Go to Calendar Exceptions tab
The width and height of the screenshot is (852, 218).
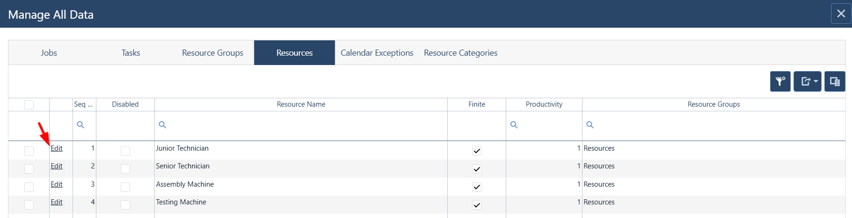point(377,53)
